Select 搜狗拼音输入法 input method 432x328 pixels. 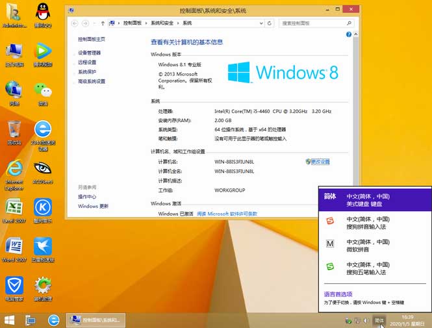[x=375, y=223]
